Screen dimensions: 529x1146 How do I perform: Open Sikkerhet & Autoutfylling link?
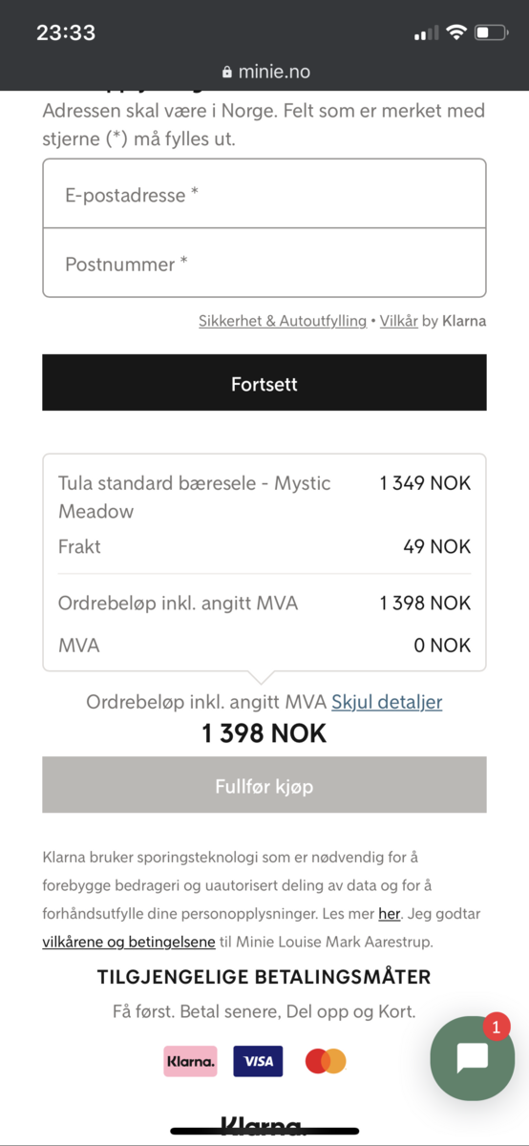[x=283, y=321]
